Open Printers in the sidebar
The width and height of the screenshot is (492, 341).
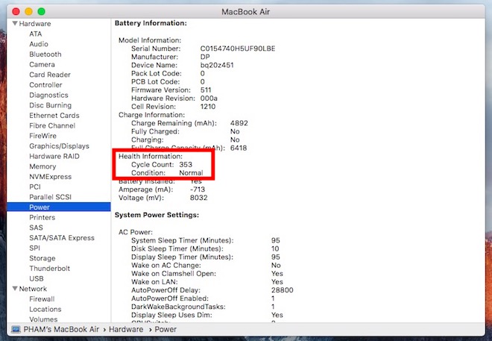[x=42, y=218]
